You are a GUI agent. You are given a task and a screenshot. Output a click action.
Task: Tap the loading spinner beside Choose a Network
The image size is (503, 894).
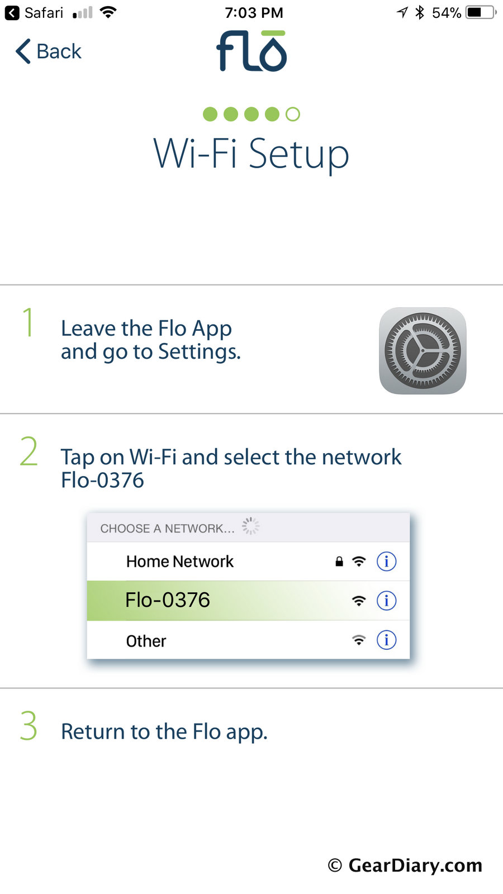click(x=250, y=526)
